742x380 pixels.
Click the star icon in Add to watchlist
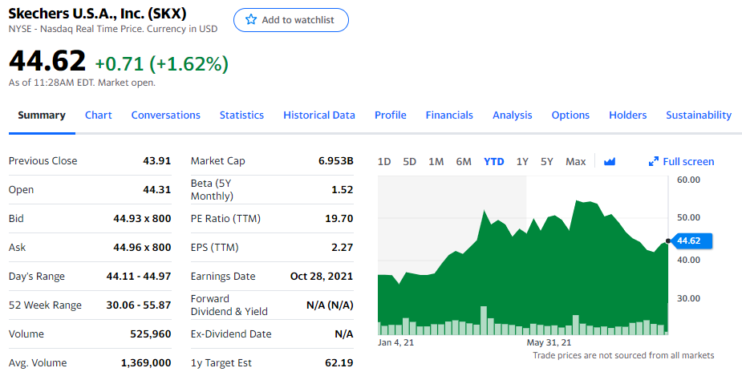[x=251, y=19]
